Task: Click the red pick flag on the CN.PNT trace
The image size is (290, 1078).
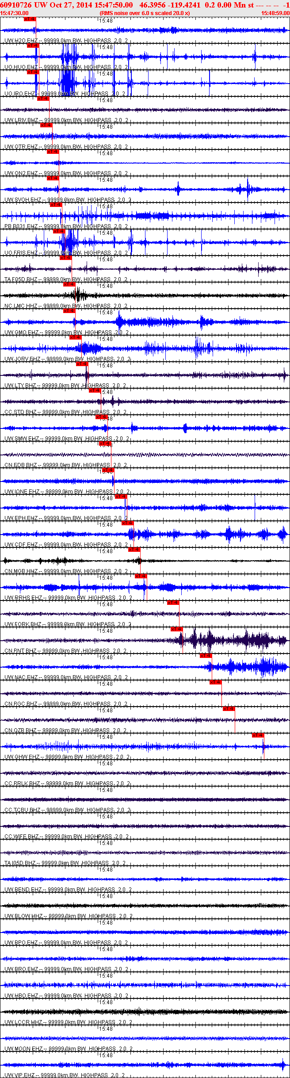Action: pyautogui.click(x=176, y=629)
